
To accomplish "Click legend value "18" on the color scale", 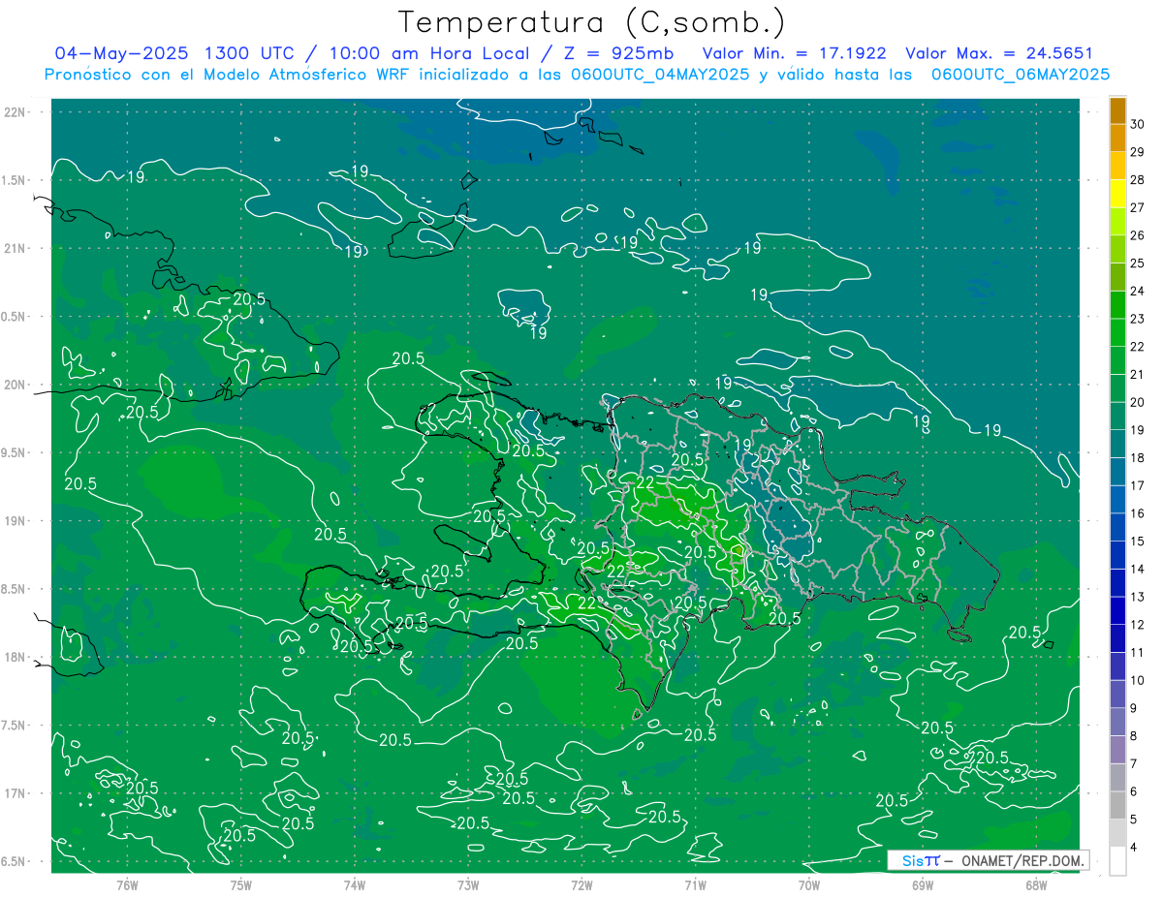I will 1138,457.
